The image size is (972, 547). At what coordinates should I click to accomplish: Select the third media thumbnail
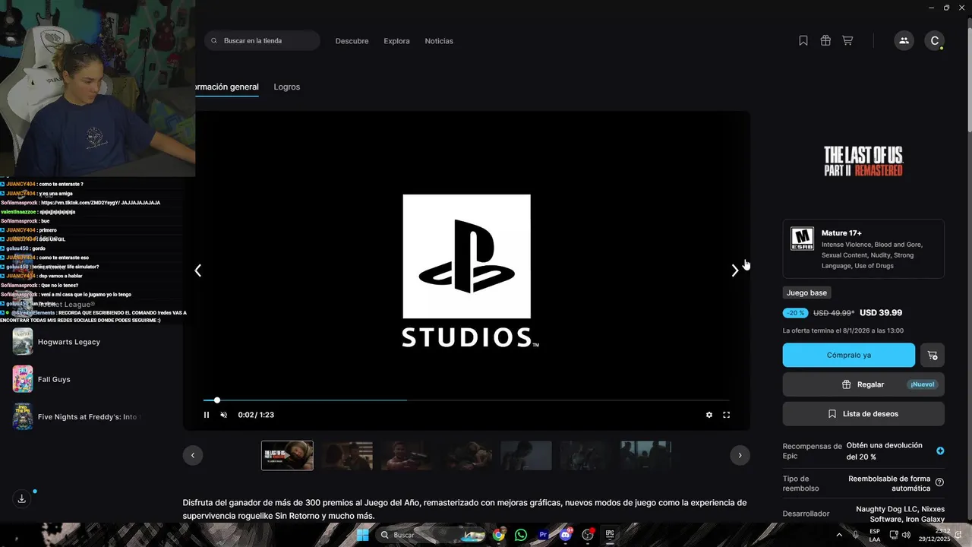pos(406,456)
